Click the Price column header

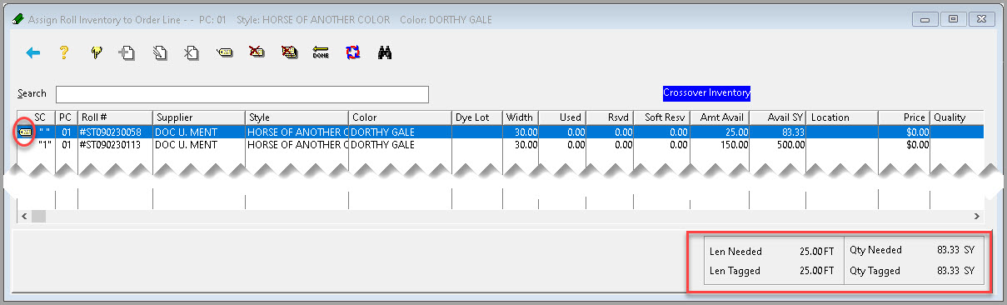[904, 117]
